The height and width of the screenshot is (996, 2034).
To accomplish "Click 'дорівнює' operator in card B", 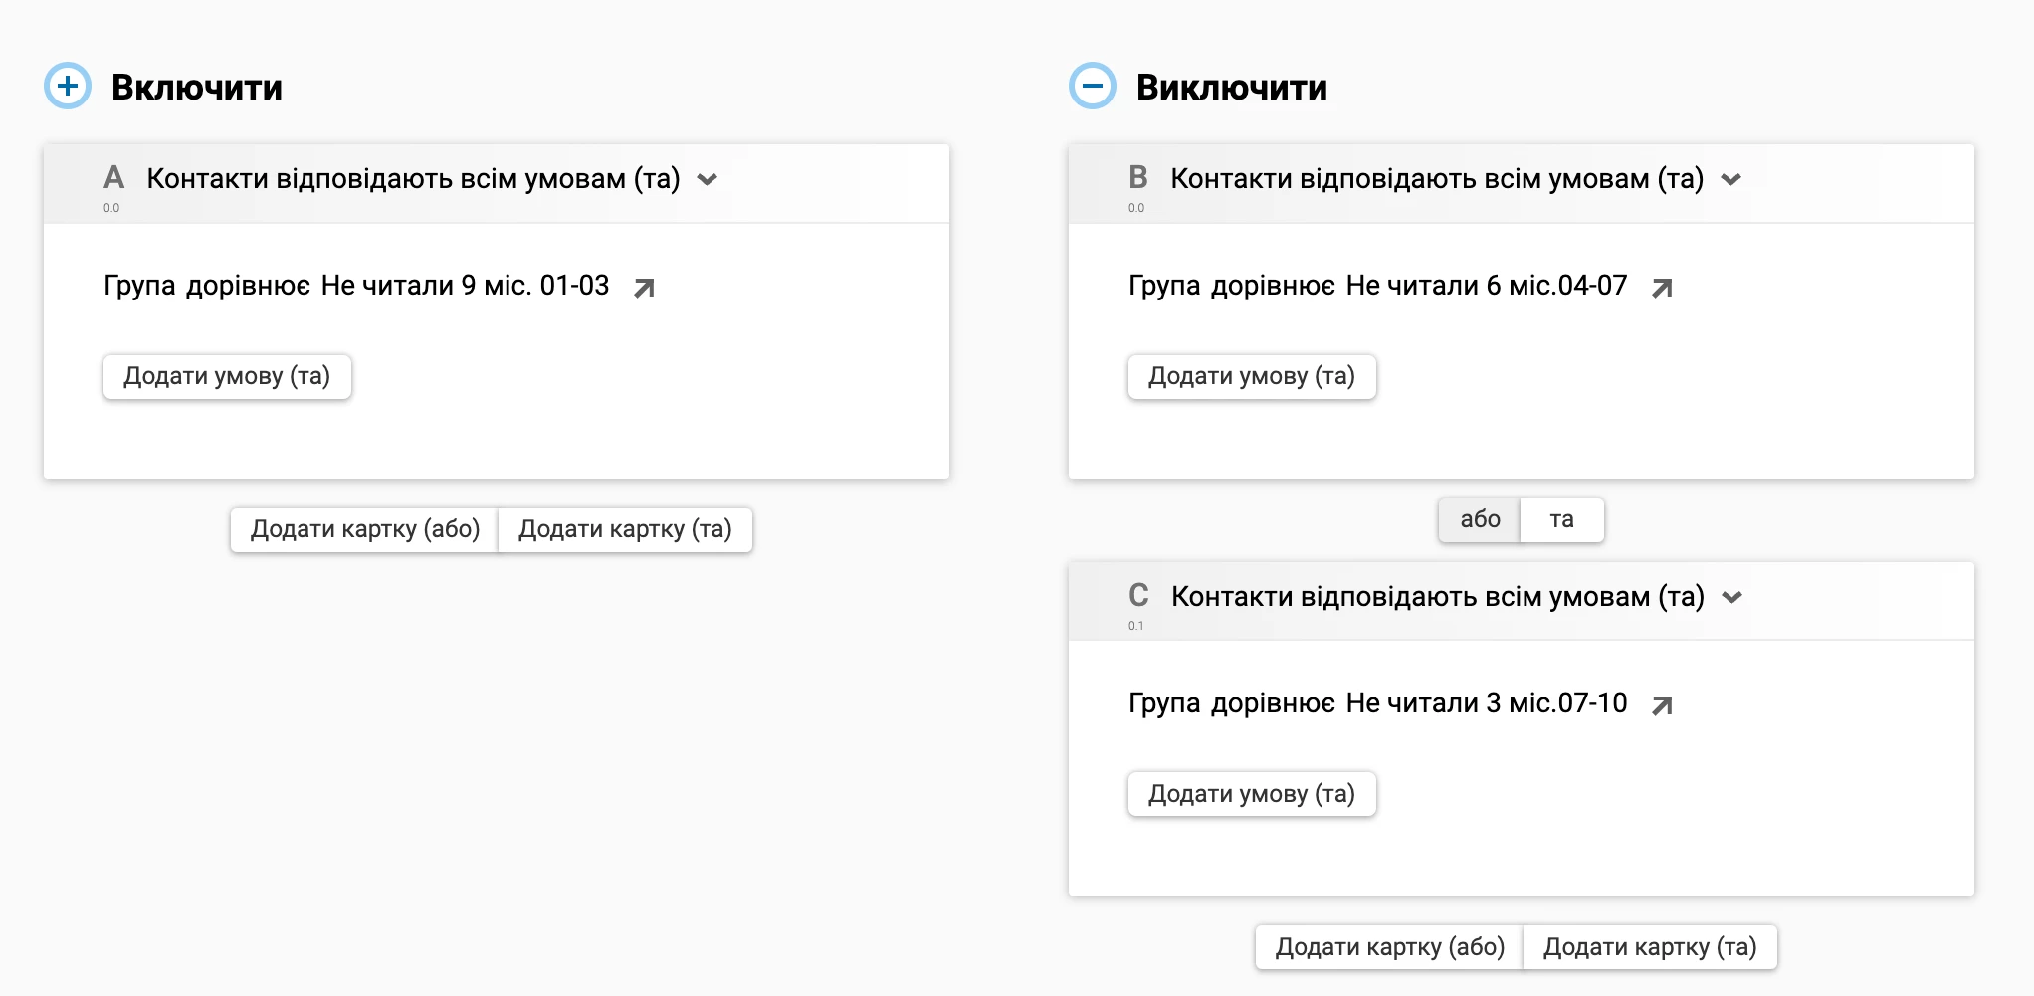I will (1273, 286).
